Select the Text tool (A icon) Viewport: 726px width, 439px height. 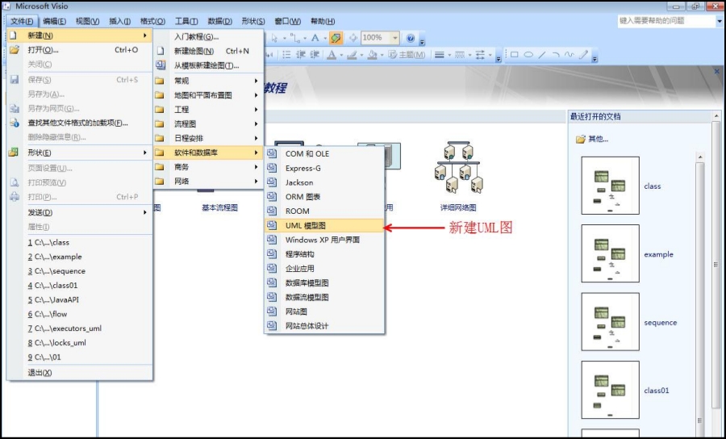[315, 38]
